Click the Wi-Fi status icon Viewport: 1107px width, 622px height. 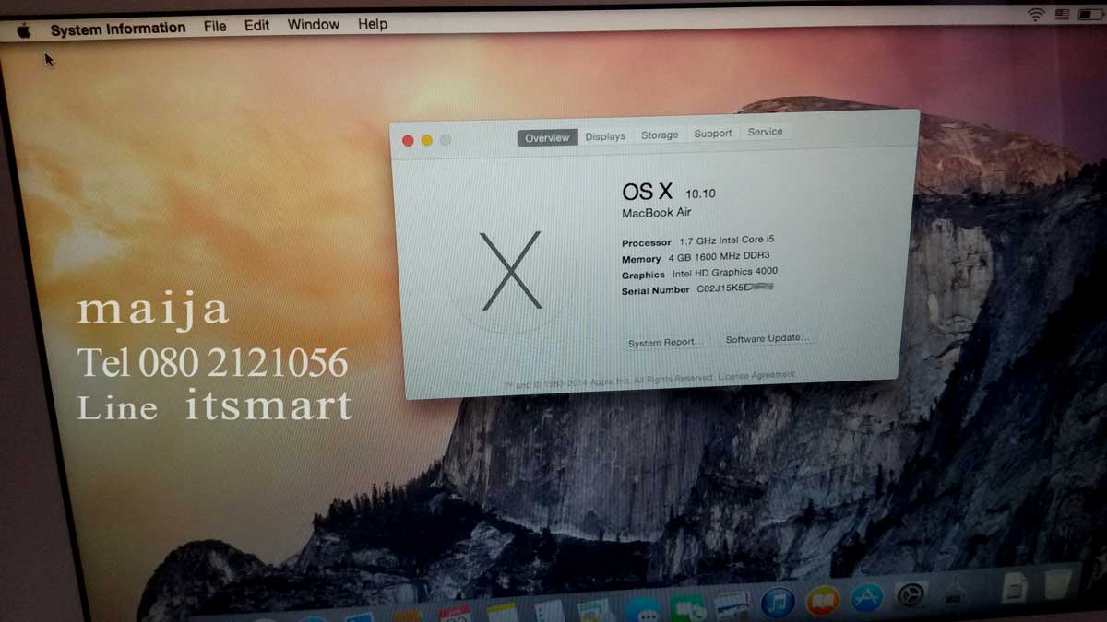1035,14
